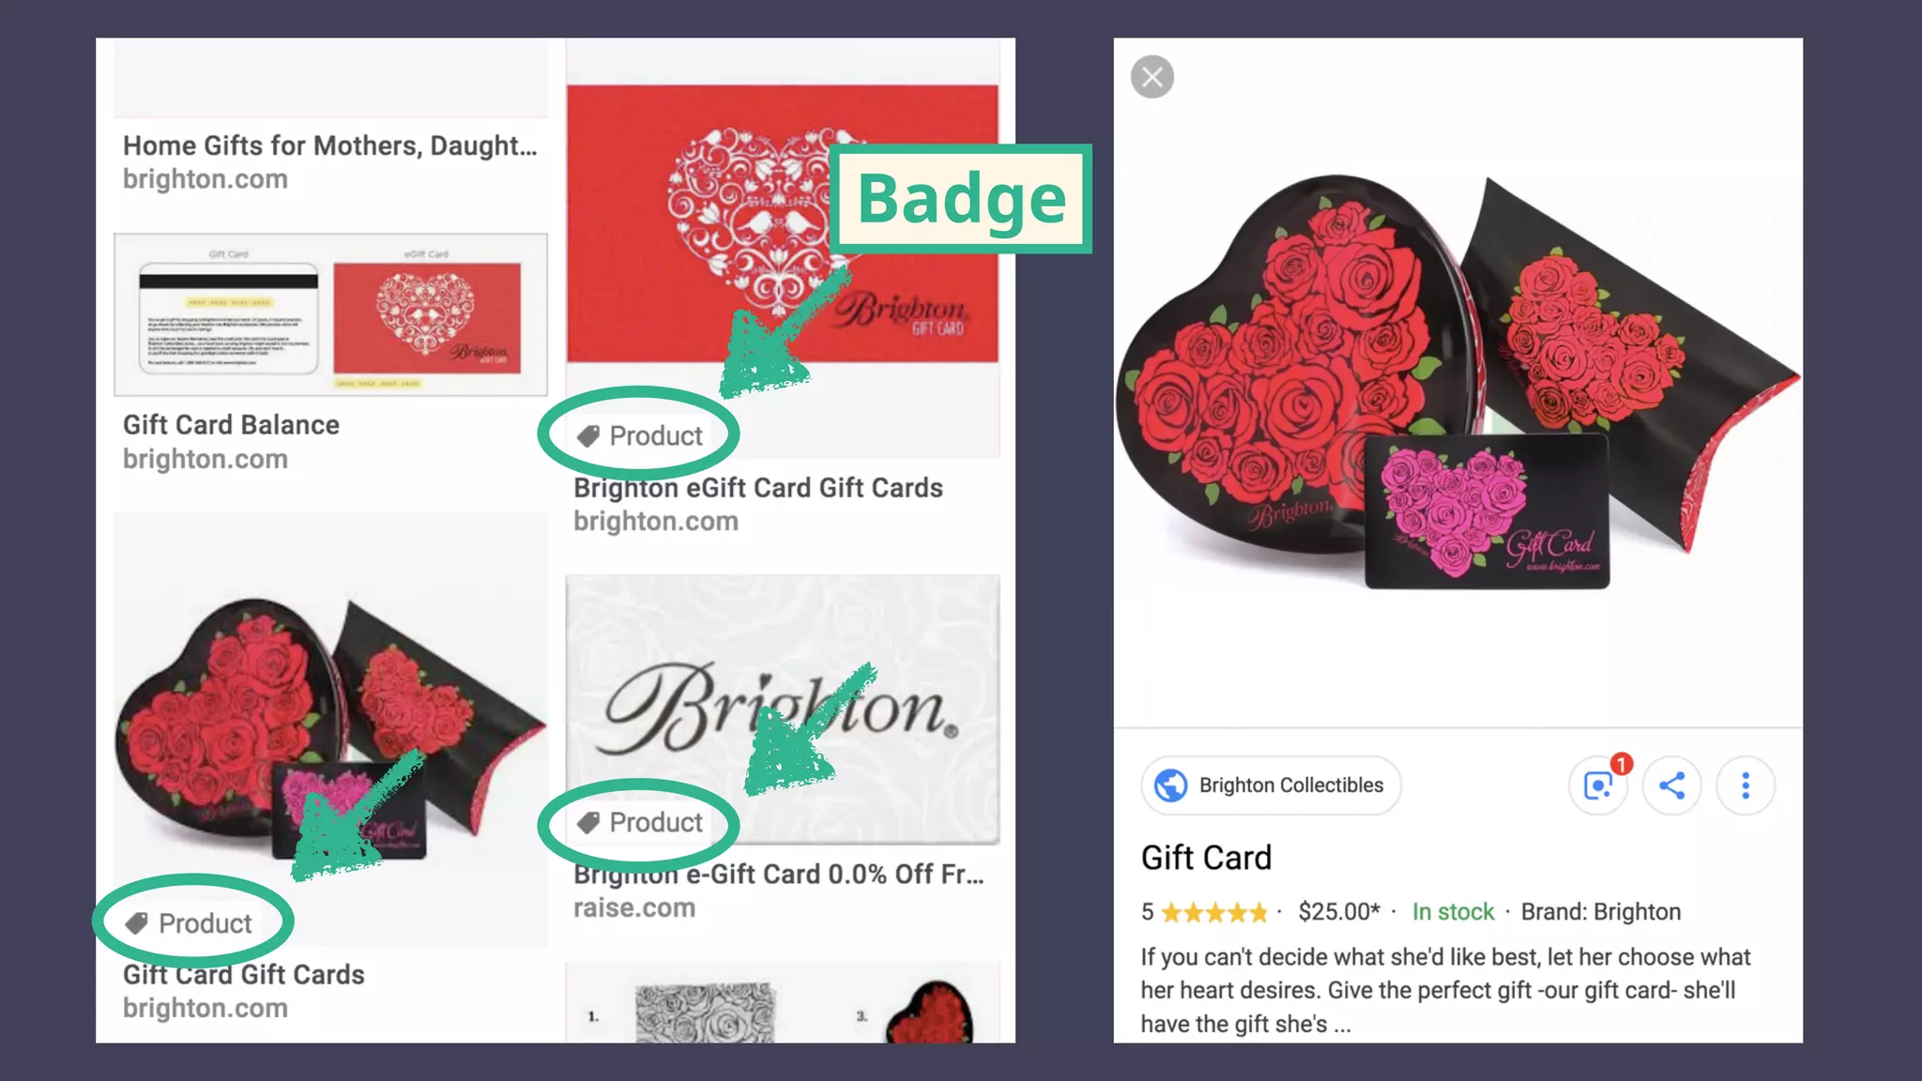
Task: Open the Gift Card Gift Cards result
Action: pyautogui.click(x=244, y=975)
